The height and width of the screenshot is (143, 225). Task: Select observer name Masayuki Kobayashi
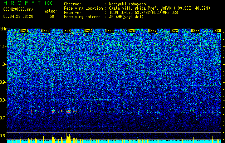(x=128, y=4)
